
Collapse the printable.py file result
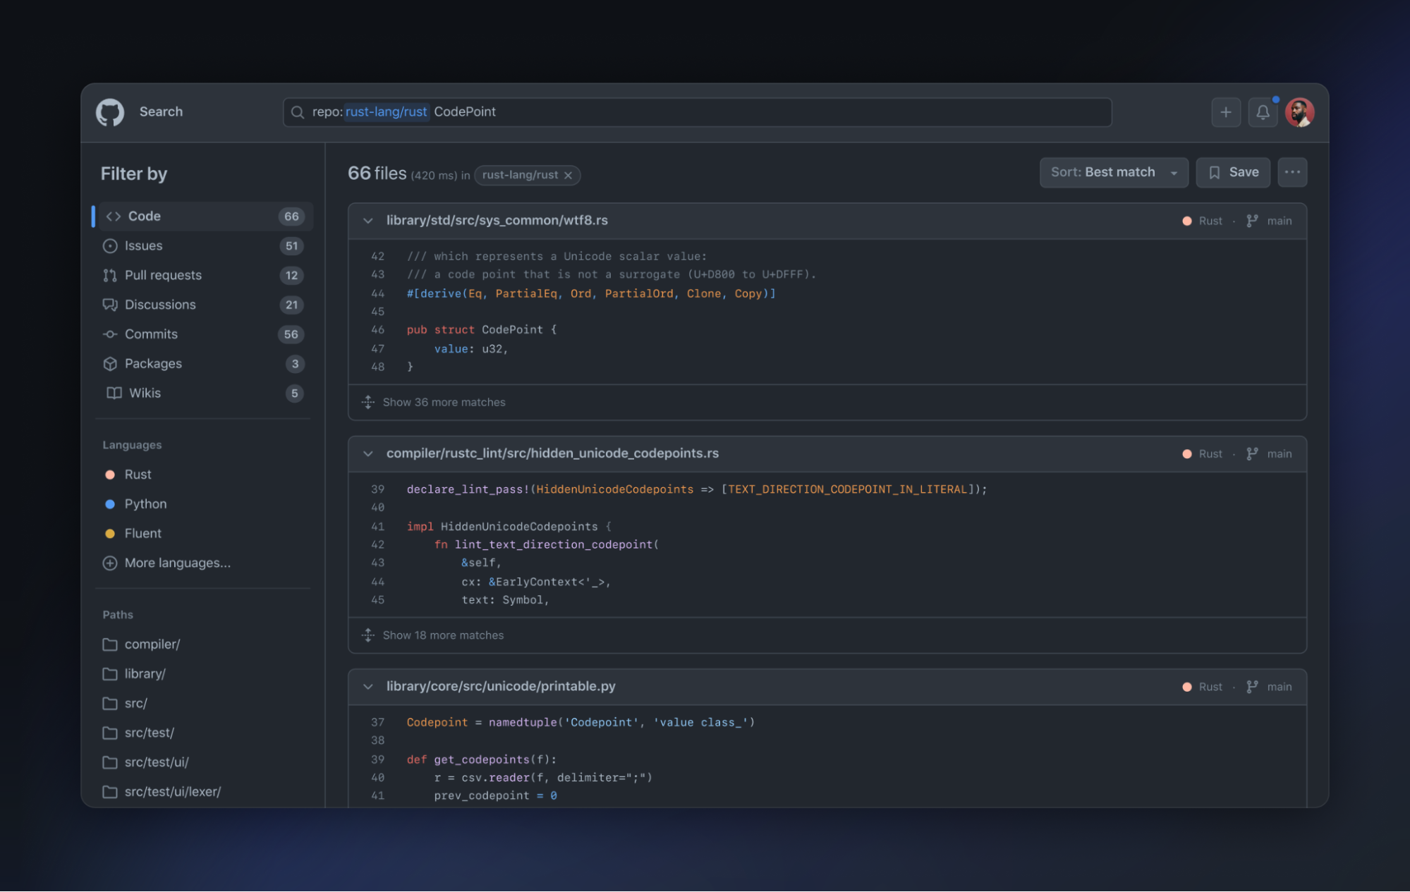pos(368,685)
